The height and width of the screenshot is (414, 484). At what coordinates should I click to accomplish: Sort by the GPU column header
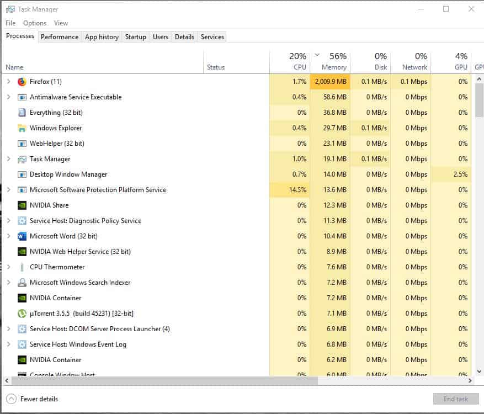click(451, 62)
